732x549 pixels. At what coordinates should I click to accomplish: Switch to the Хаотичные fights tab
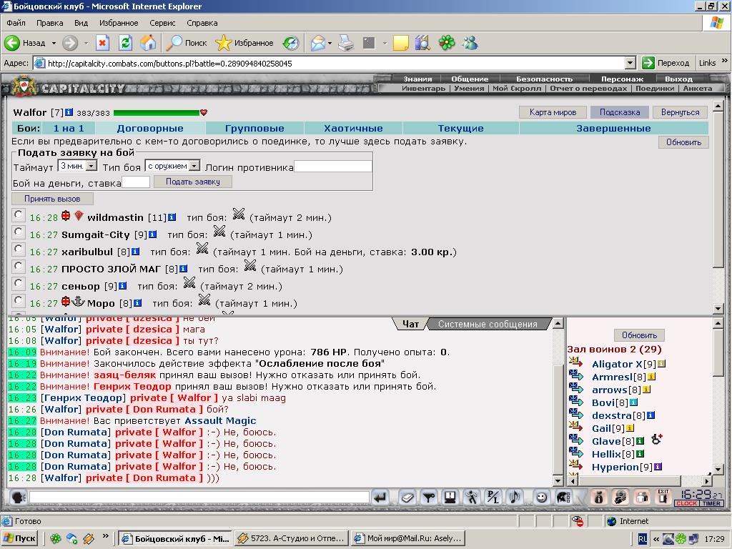353,129
